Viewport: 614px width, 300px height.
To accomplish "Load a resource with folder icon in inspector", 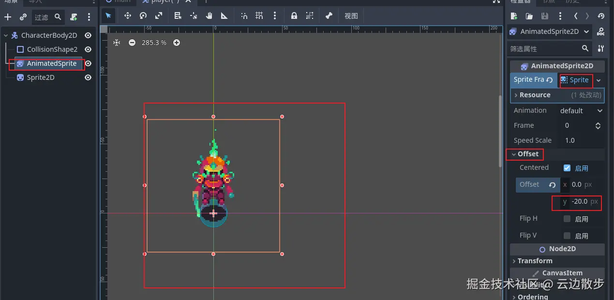I will pos(529,16).
